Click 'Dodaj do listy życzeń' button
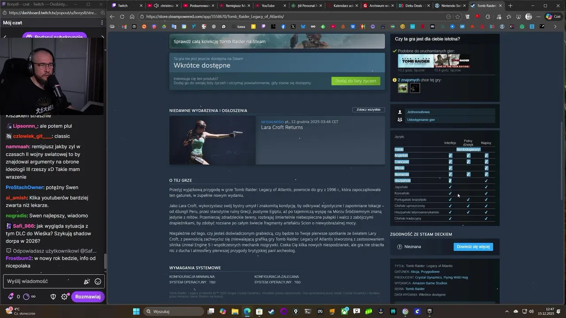This screenshot has width=566, height=318. pos(356,81)
